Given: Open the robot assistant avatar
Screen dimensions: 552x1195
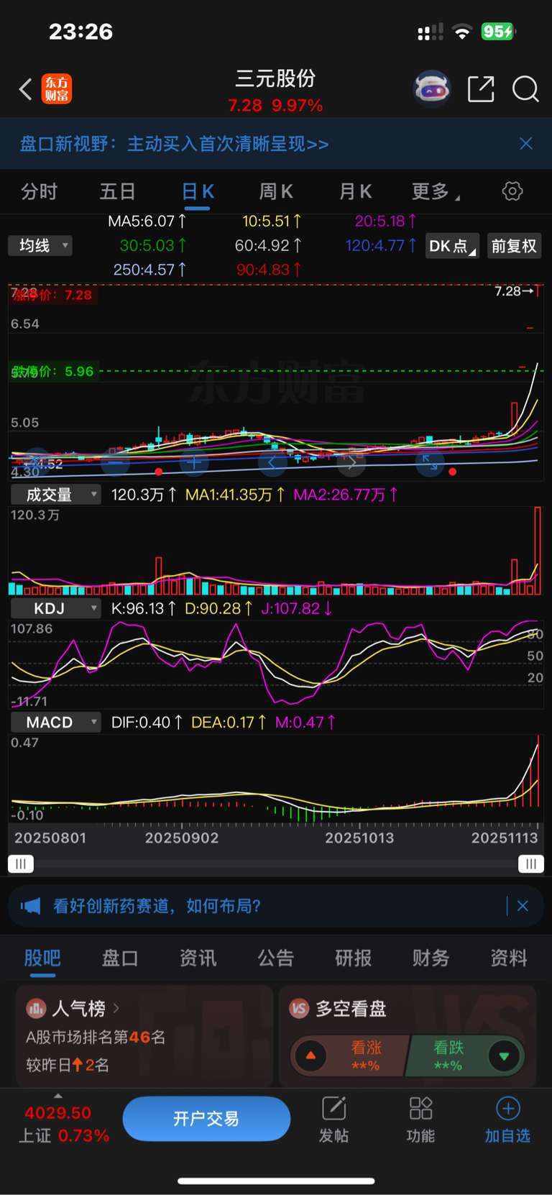Looking at the screenshot, I should click(x=432, y=89).
